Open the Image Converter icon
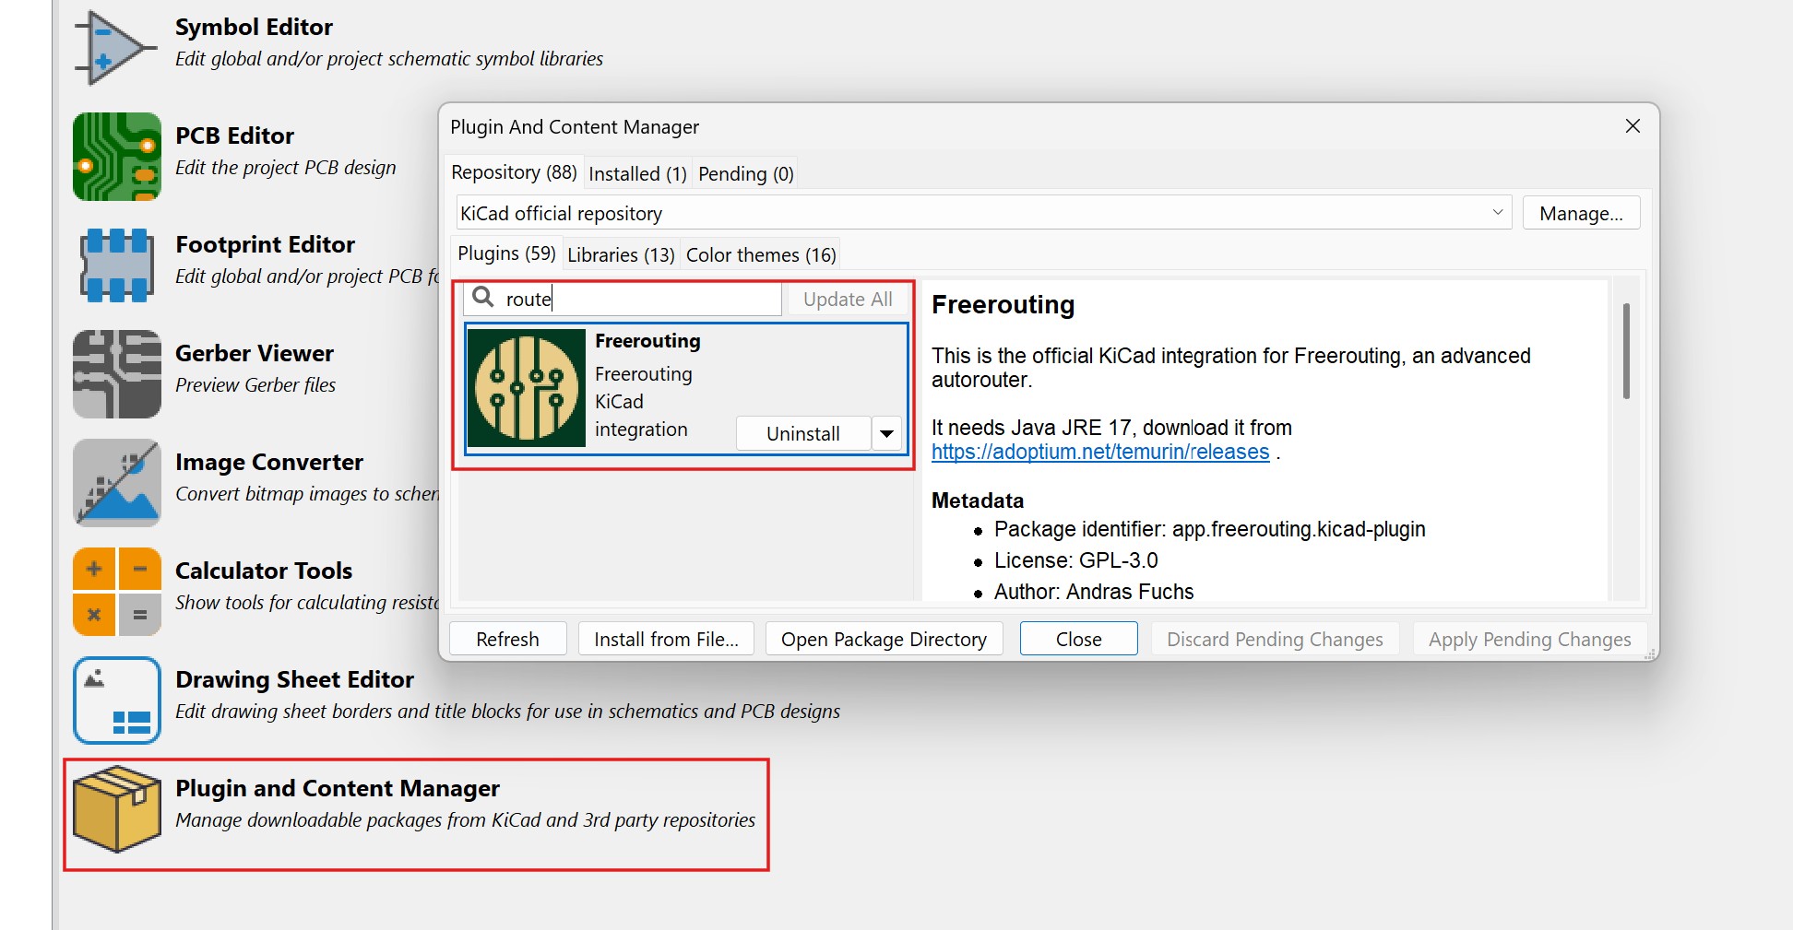This screenshot has width=1793, height=930. pyautogui.click(x=117, y=483)
